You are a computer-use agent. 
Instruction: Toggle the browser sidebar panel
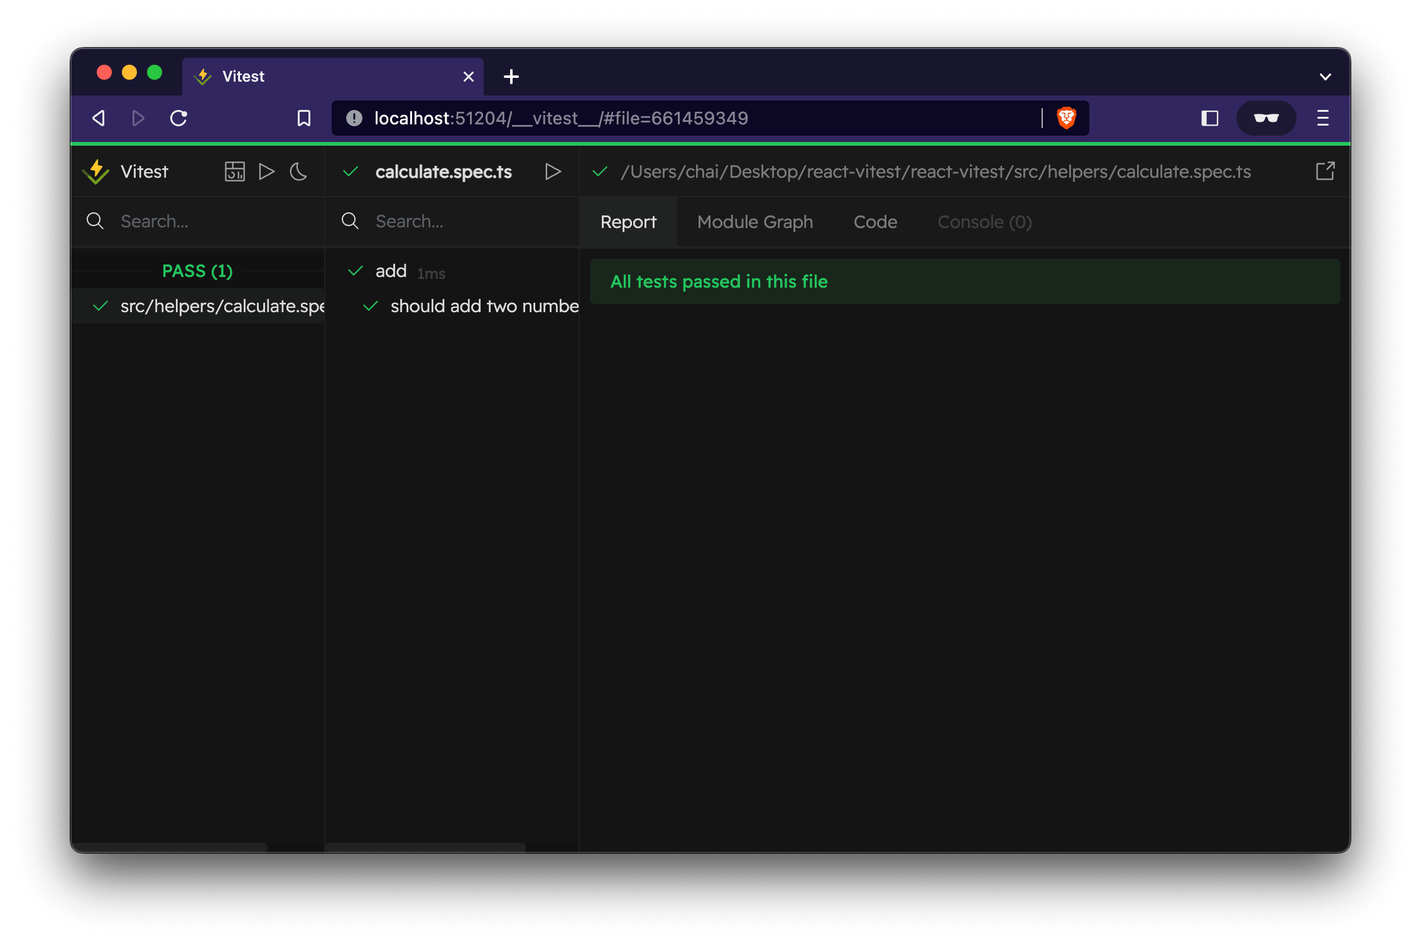point(1209,118)
